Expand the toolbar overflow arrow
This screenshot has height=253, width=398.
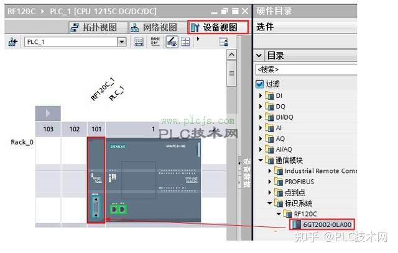pyautogui.click(x=198, y=39)
